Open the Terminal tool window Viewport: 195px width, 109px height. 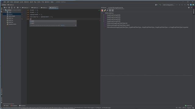coord(22,106)
